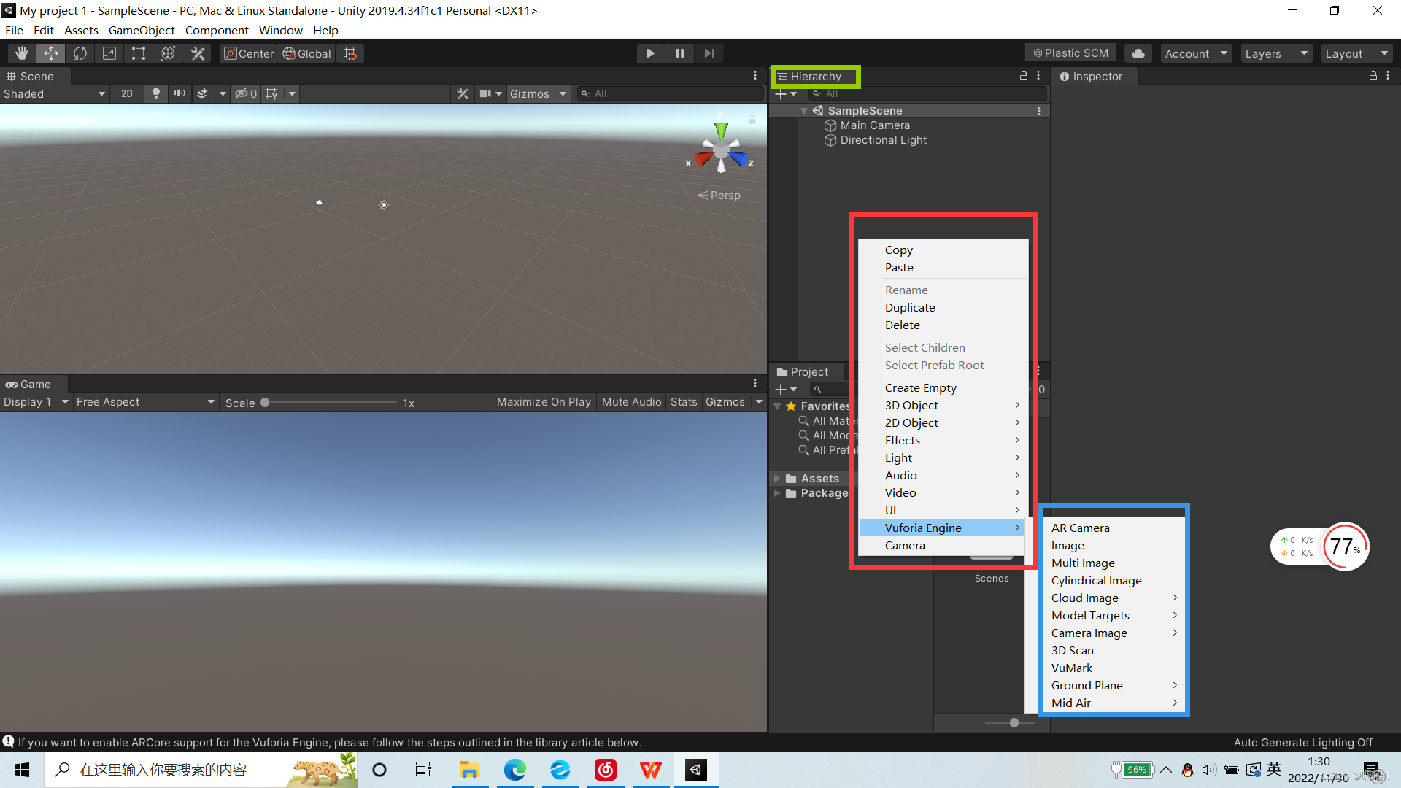
Task: Collapse the SampleScene hierarchy item
Action: point(805,110)
